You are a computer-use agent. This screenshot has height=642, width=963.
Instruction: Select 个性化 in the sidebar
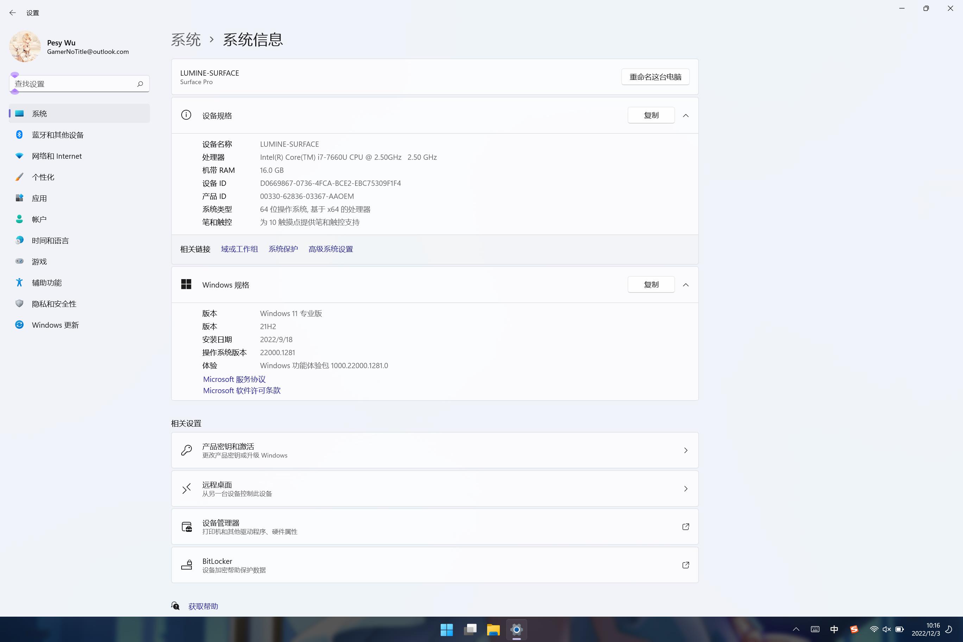pyautogui.click(x=43, y=177)
